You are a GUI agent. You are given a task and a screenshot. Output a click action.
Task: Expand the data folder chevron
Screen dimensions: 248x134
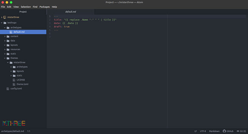5,41
